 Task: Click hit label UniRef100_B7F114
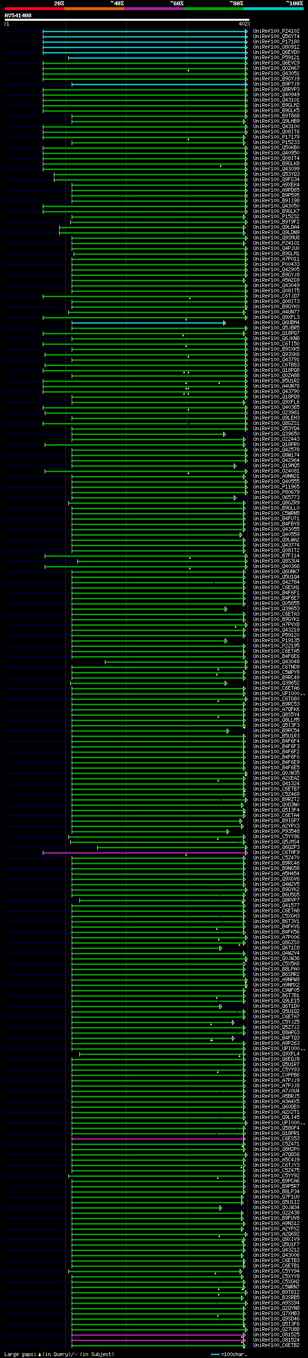click(x=276, y=555)
